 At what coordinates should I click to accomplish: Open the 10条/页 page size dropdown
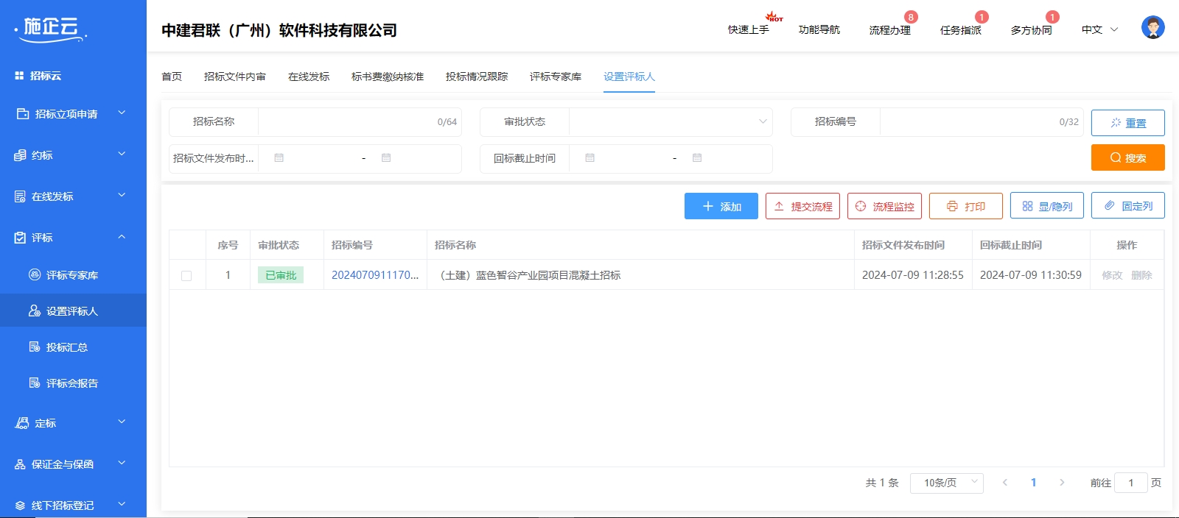tap(947, 483)
